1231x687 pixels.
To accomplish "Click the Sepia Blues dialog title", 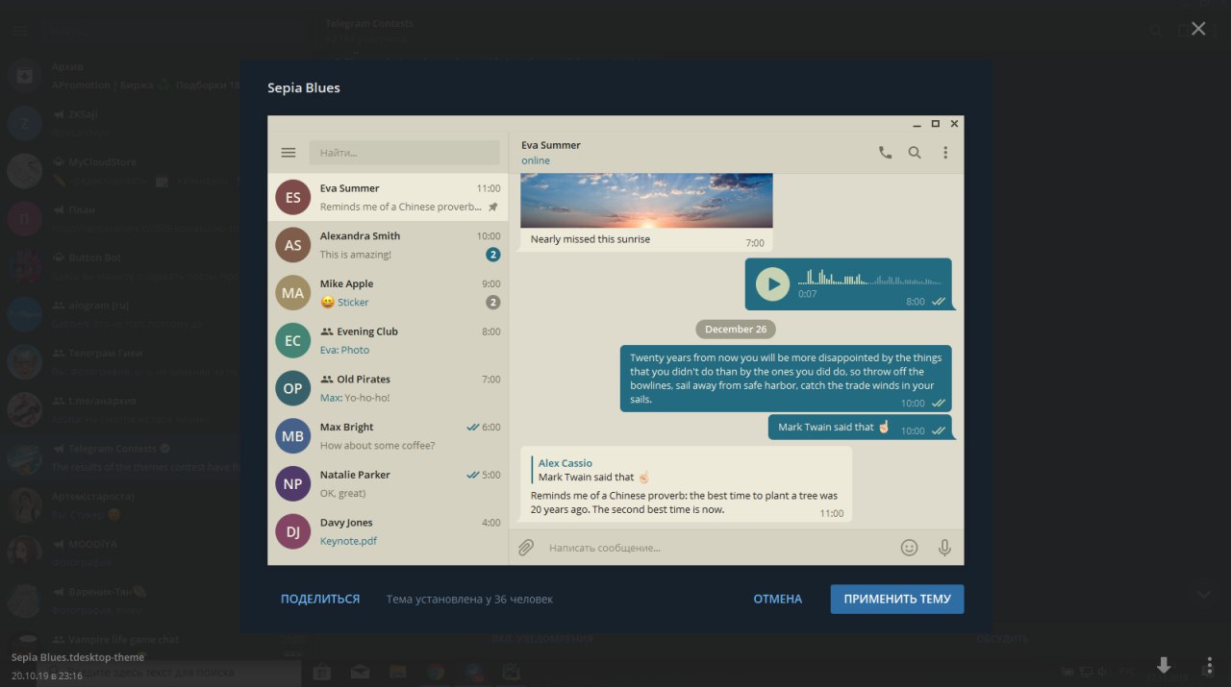I will (304, 87).
